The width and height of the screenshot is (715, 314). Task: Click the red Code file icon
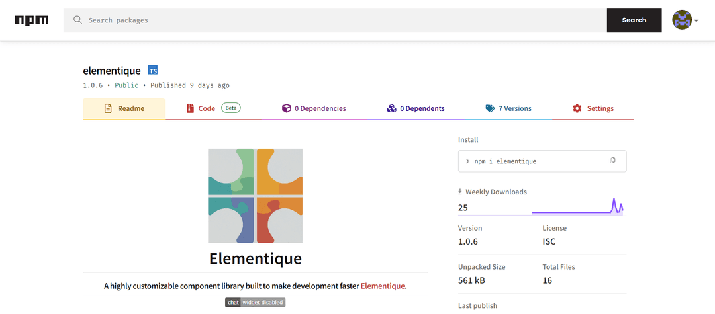(190, 109)
